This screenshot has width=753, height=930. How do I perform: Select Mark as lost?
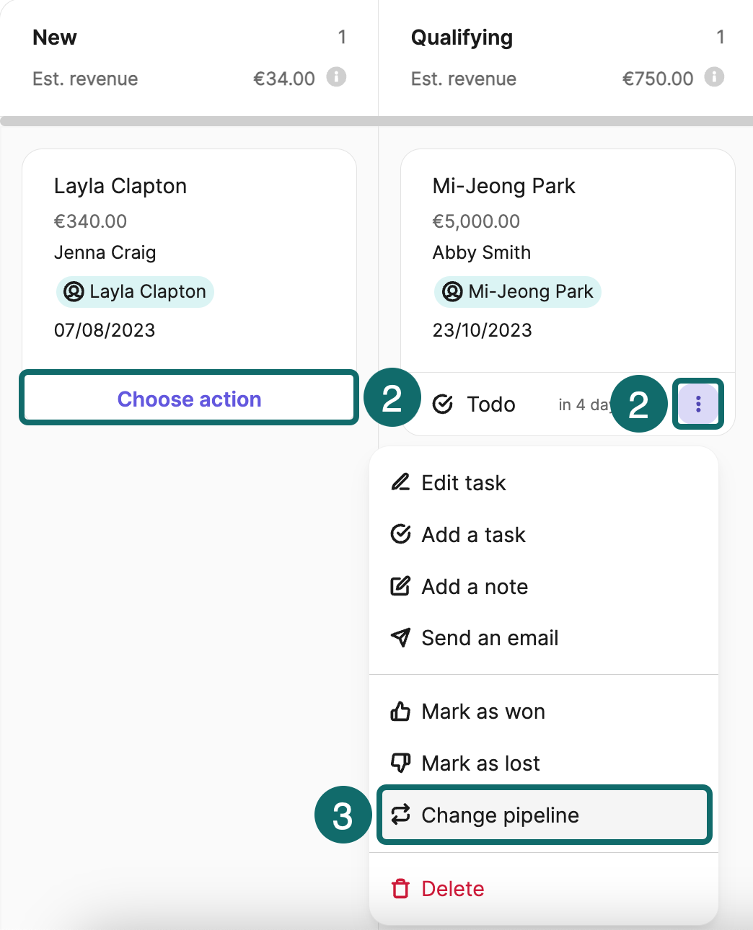tap(544, 763)
